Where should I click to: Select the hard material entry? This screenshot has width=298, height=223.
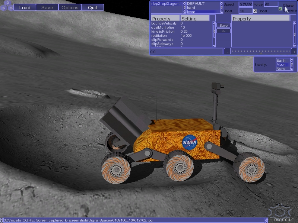pyautogui.click(x=191, y=8)
